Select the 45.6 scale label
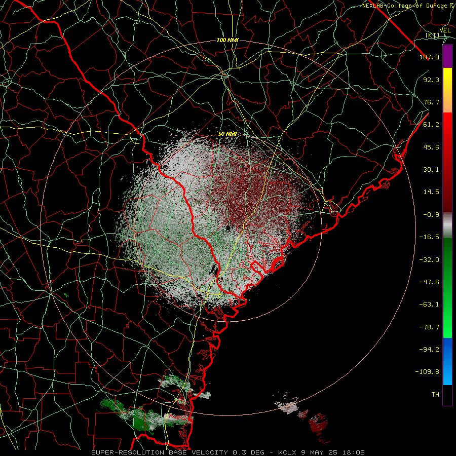Screen dimensions: 456x456 point(431,147)
